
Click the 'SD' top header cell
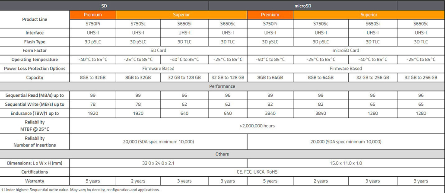tap(104, 5)
